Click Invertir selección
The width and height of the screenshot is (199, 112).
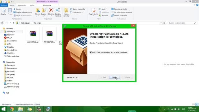(x=119, y=15)
